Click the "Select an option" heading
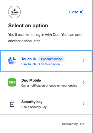Viewport: 93px width, 133px height. [28, 26]
